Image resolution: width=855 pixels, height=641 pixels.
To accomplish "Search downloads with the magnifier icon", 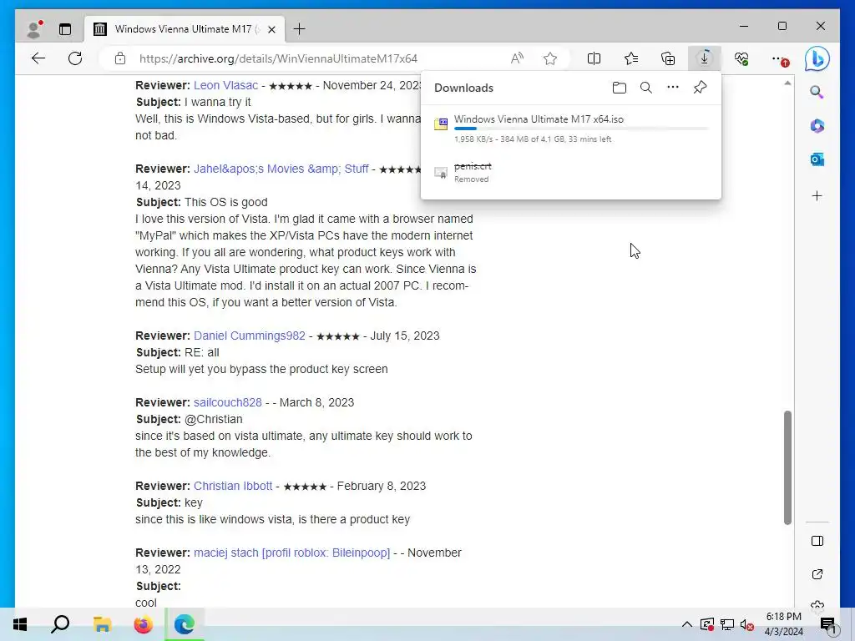I will pyautogui.click(x=646, y=88).
